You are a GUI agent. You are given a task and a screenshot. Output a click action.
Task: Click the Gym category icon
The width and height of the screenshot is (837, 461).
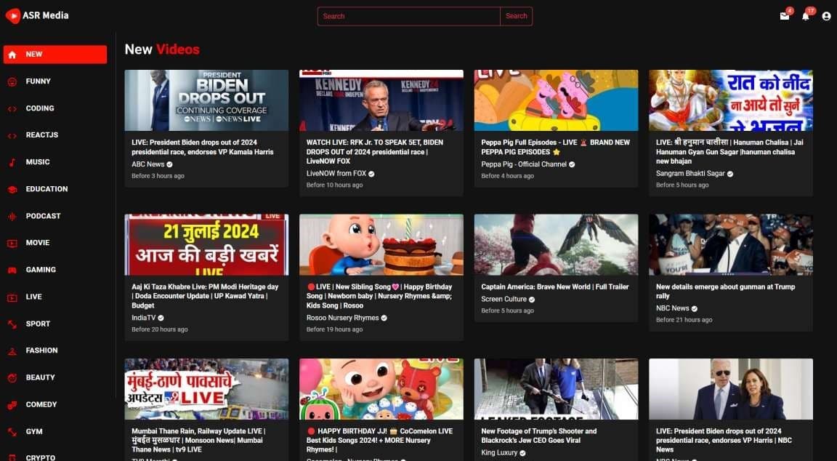point(12,432)
